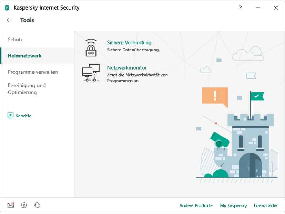The image size is (285, 214).
Task: Open help with the question mark
Action: pos(240,8)
